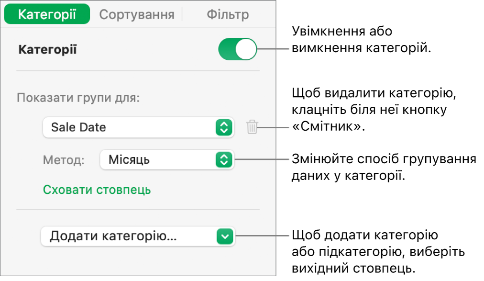484x281 pixels.
Task: Click the Сховати стовпець link
Action: pyautogui.click(x=97, y=190)
